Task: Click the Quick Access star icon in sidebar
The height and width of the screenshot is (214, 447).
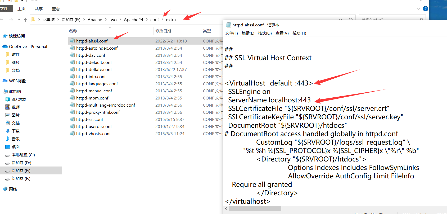Action: click(5, 36)
